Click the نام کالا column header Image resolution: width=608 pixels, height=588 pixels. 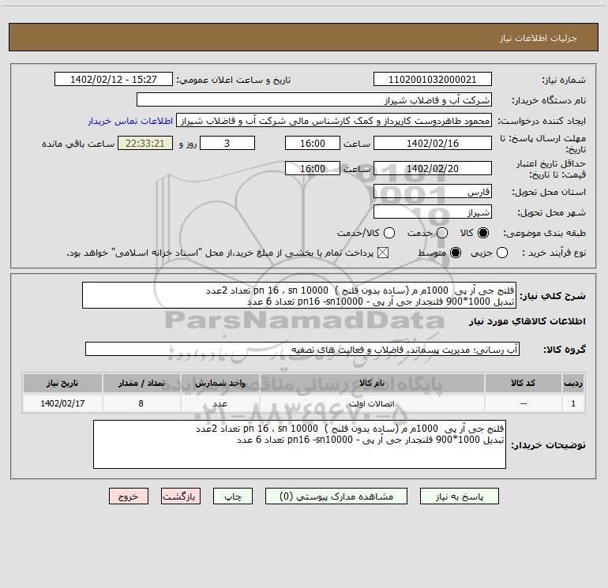point(371,383)
